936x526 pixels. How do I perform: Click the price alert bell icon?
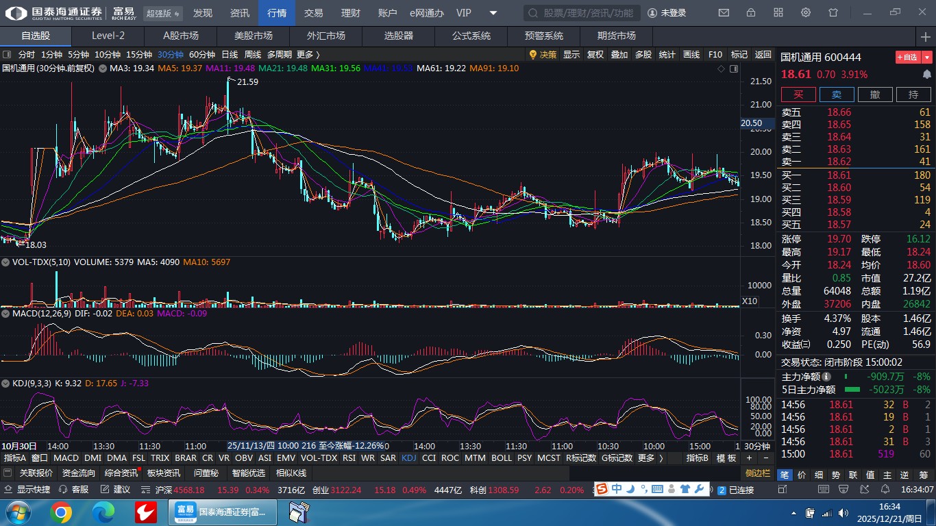coord(927,75)
